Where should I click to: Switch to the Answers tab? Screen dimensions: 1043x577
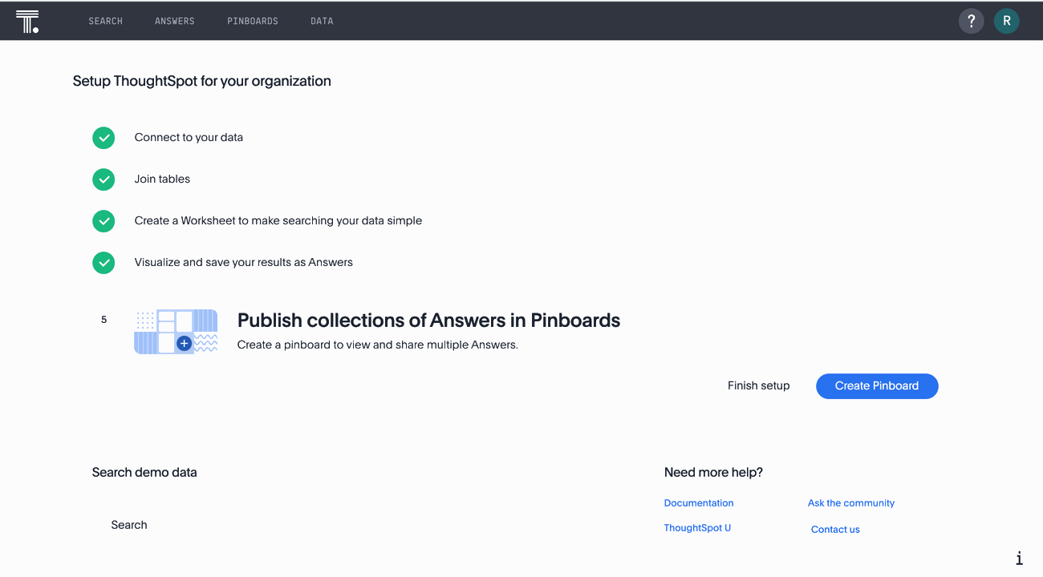click(175, 22)
